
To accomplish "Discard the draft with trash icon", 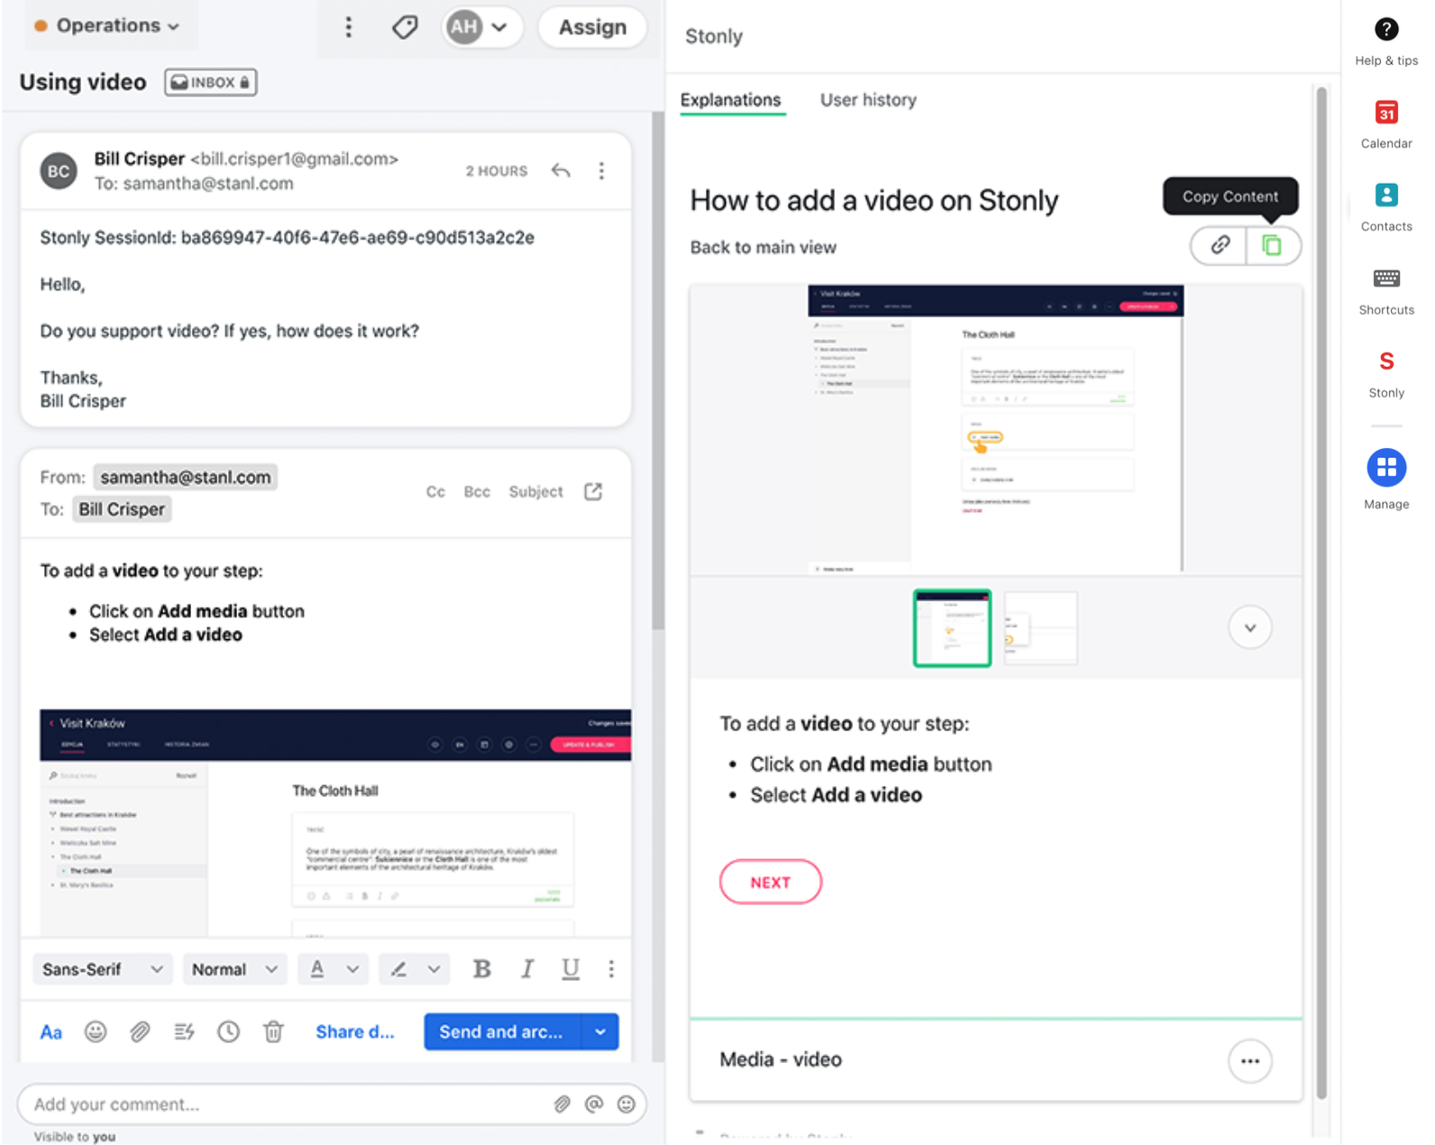I will [273, 1031].
